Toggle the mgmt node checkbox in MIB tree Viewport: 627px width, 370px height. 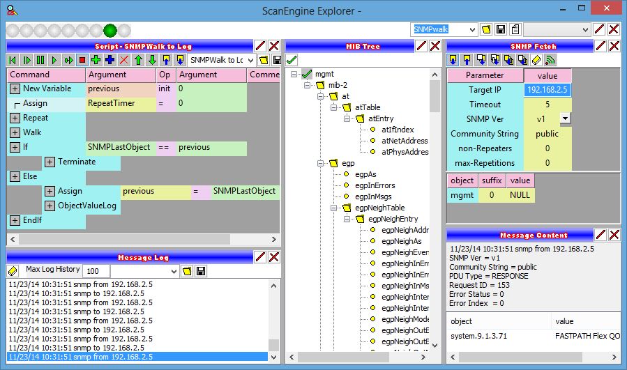click(306, 74)
